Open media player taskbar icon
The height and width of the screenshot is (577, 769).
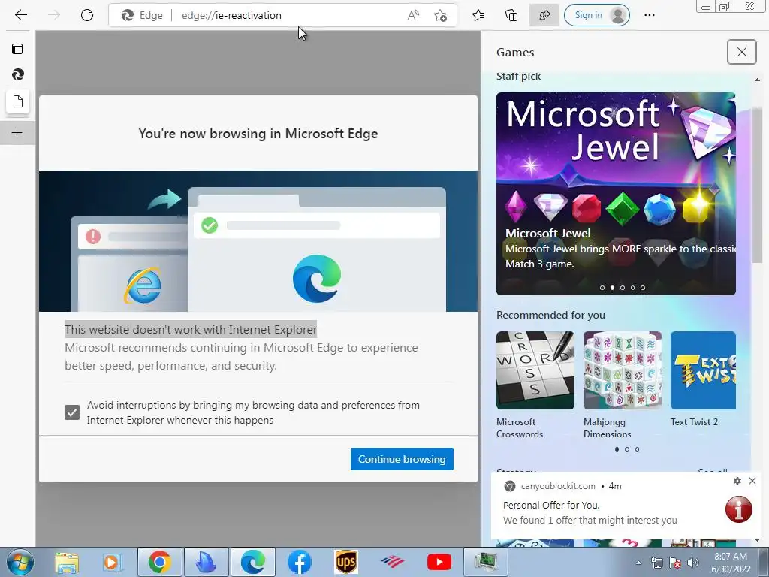click(112, 562)
